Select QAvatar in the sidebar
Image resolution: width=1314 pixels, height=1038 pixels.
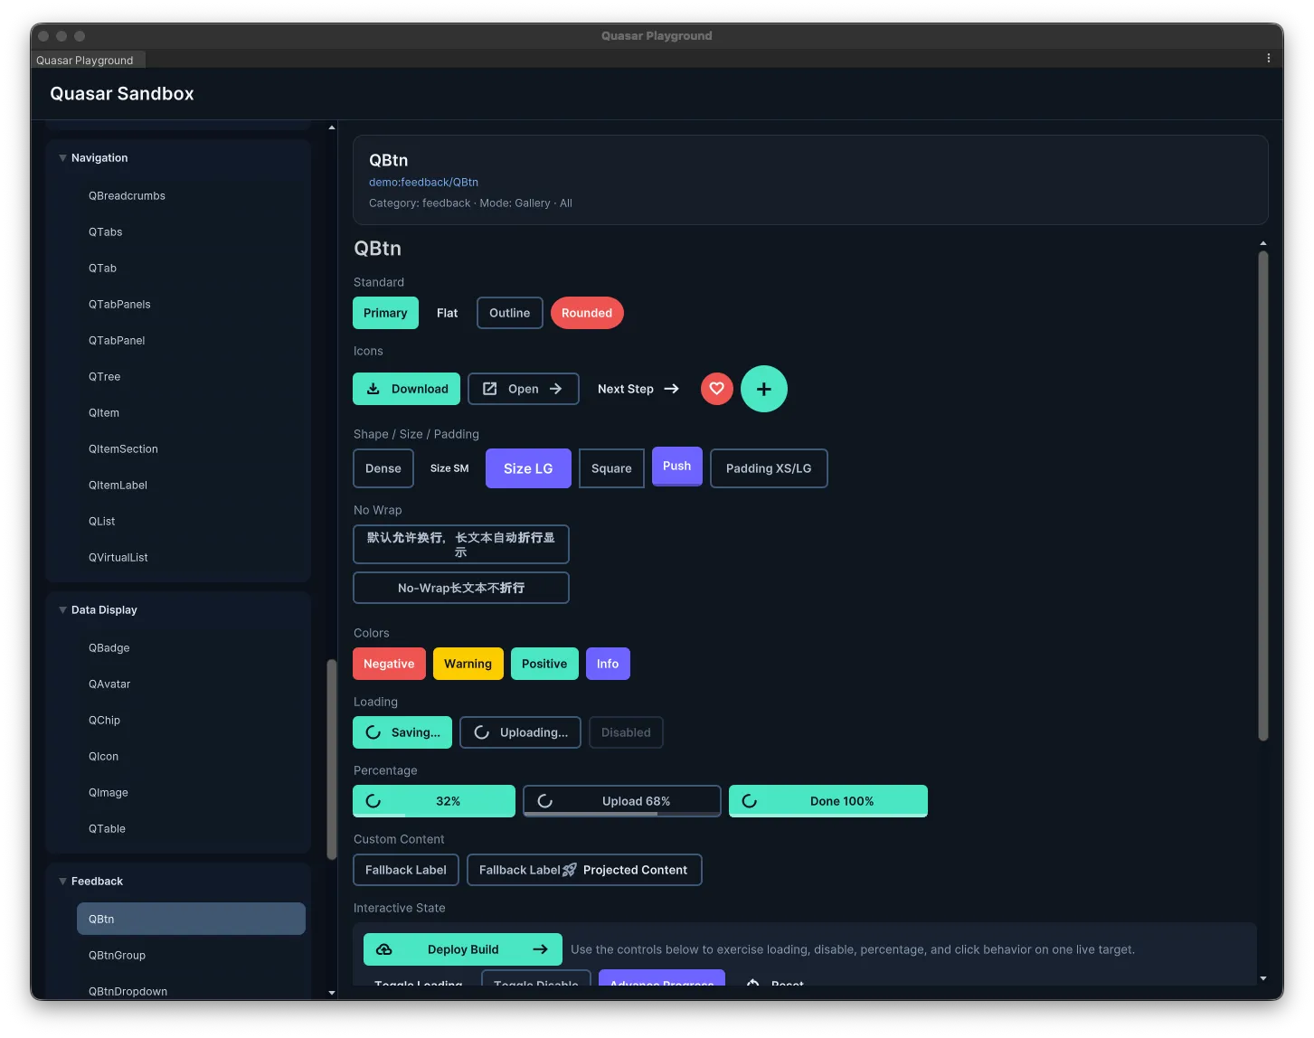[x=191, y=684]
